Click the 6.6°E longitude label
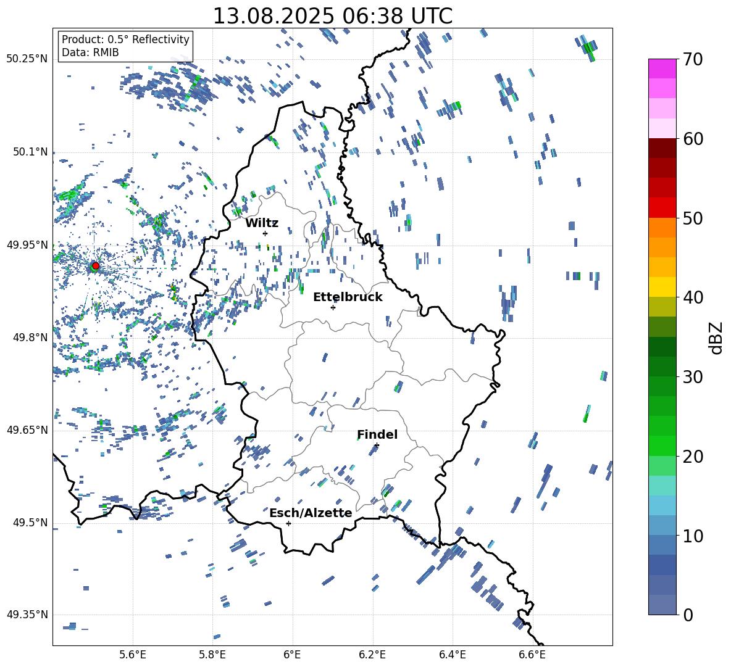This screenshot has width=731, height=667. pos(532,655)
